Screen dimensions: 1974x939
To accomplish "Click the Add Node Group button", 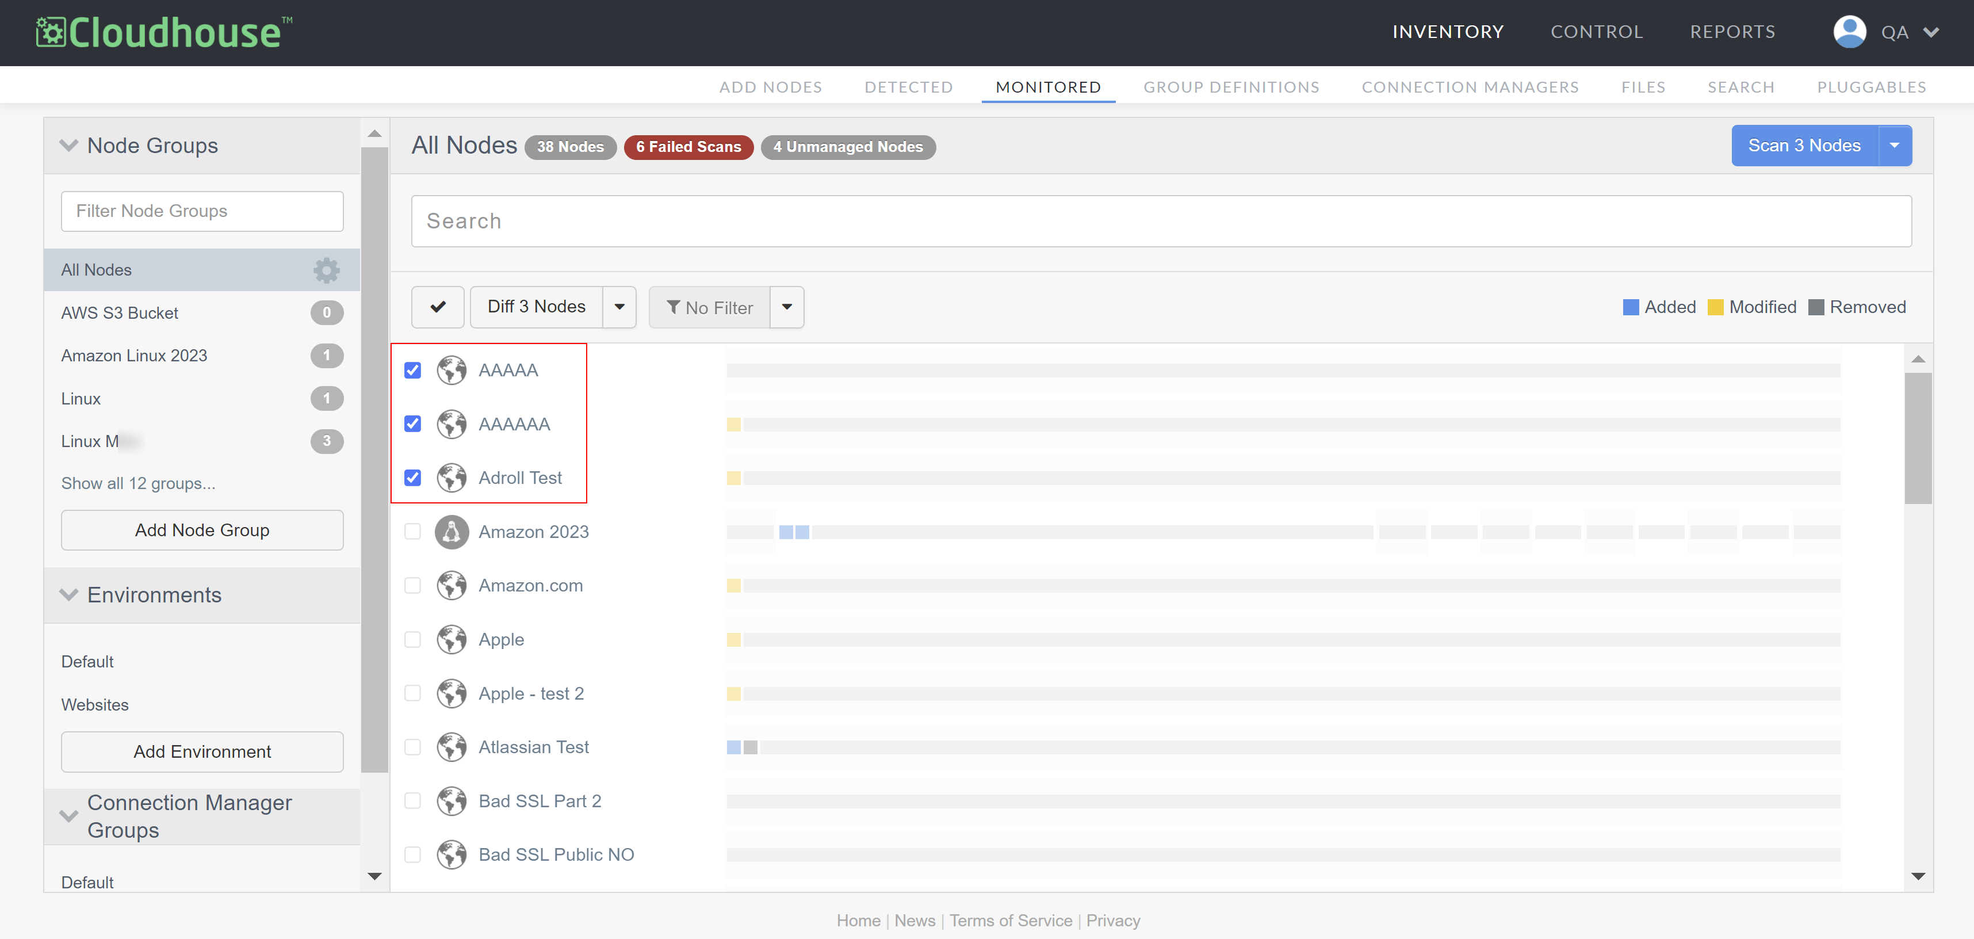I will (202, 530).
